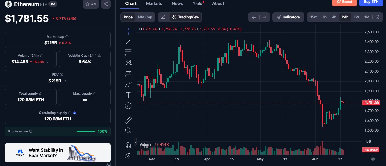Screen dimensions: 386x166
Task: Click info icon beside Max. supply
Action: point(95,94)
